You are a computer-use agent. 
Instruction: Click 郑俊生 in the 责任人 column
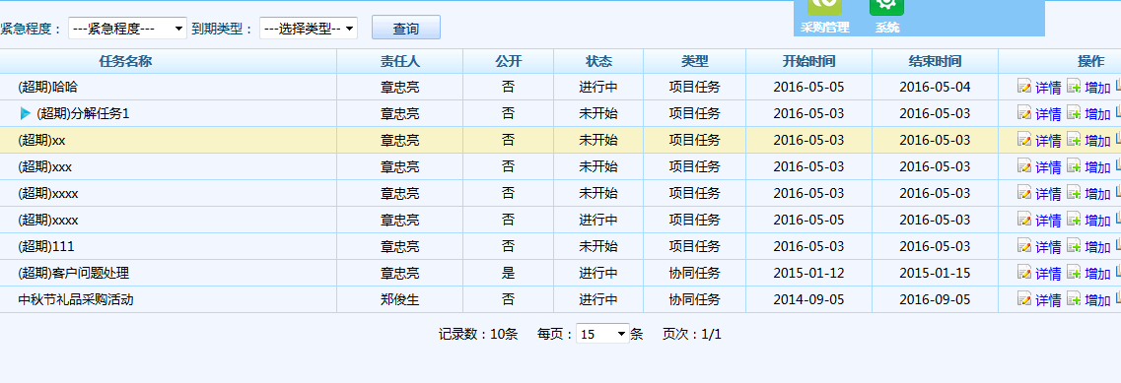pos(399,299)
